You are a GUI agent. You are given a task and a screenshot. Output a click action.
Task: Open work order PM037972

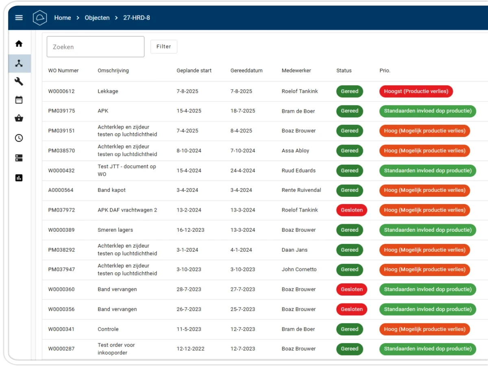[61, 210]
